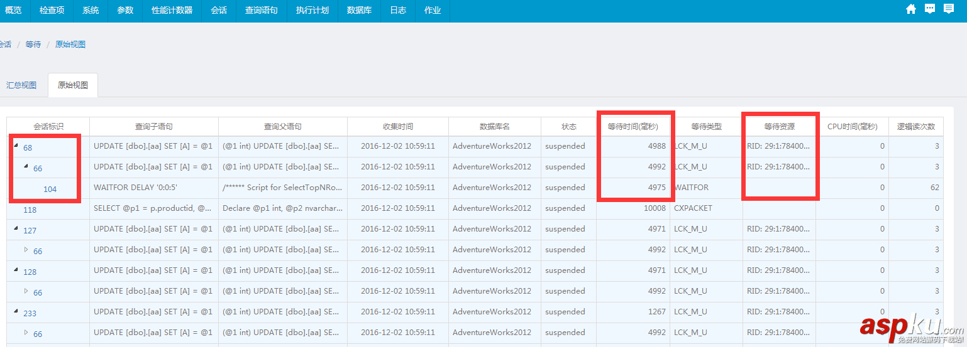This screenshot has width=967, height=347.
Task: Expand the session 66 node under 128
Action: (x=26, y=291)
